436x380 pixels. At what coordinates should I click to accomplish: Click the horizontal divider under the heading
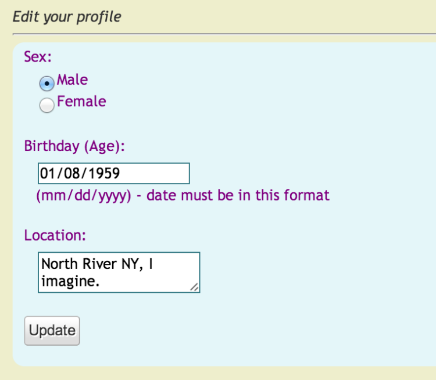point(224,34)
